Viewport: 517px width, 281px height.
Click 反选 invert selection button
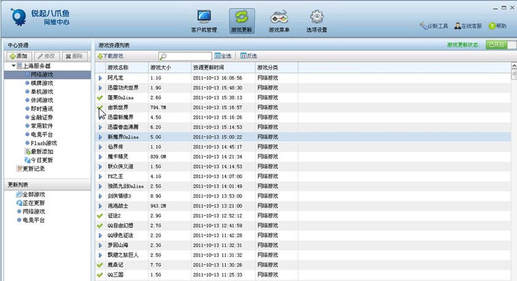248,56
